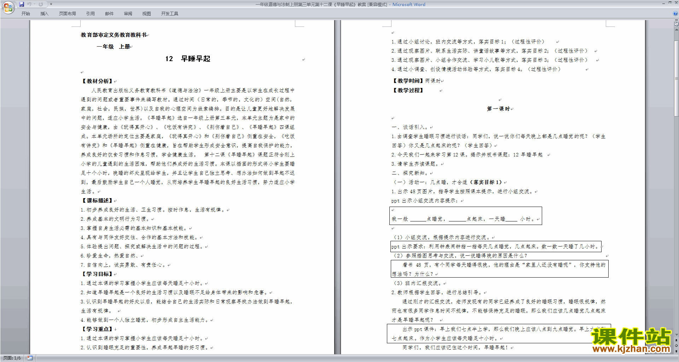679x362 pixels.
Task: Click the line ppt 出示小组交流内容提示：
Action: (425, 201)
